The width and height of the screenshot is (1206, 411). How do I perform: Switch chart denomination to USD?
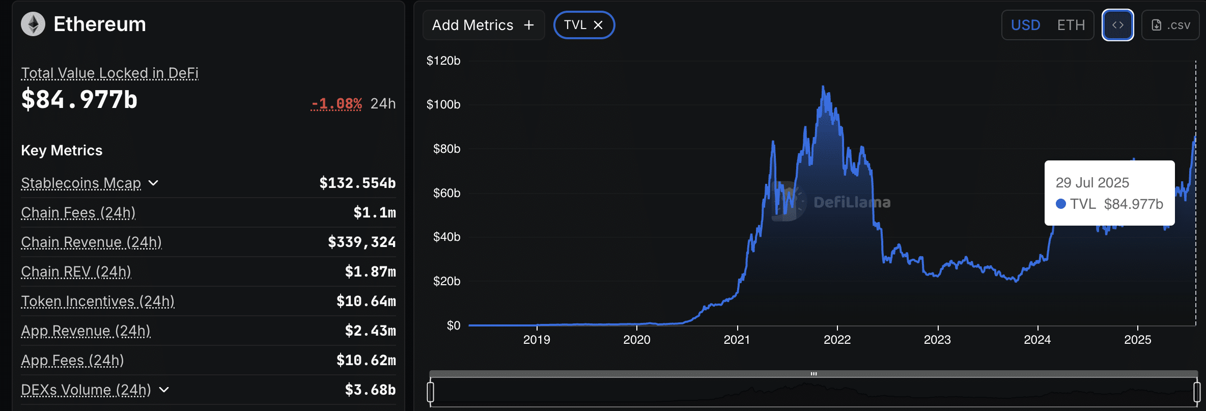1025,25
